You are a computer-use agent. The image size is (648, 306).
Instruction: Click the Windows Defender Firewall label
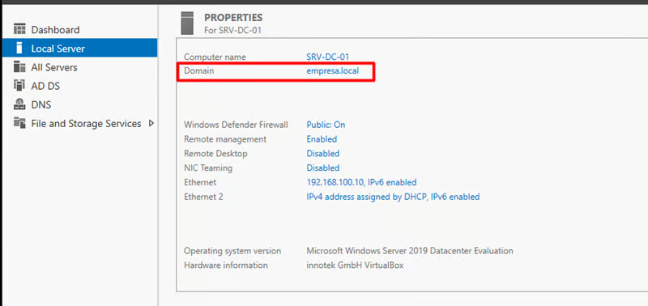point(236,125)
